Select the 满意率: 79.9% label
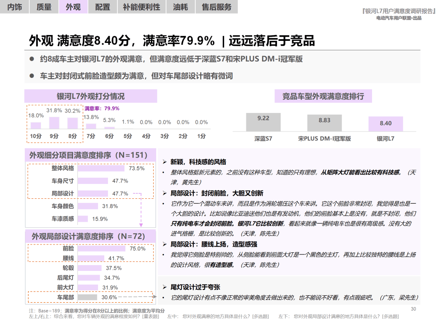The width and height of the screenshot is (445, 334). point(102,108)
